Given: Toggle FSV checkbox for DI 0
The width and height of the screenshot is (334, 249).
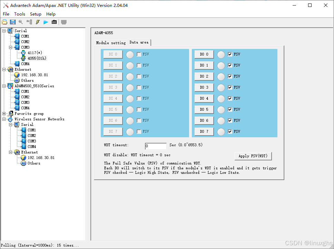Looking at the screenshot, I should pyautogui.click(x=139, y=54).
